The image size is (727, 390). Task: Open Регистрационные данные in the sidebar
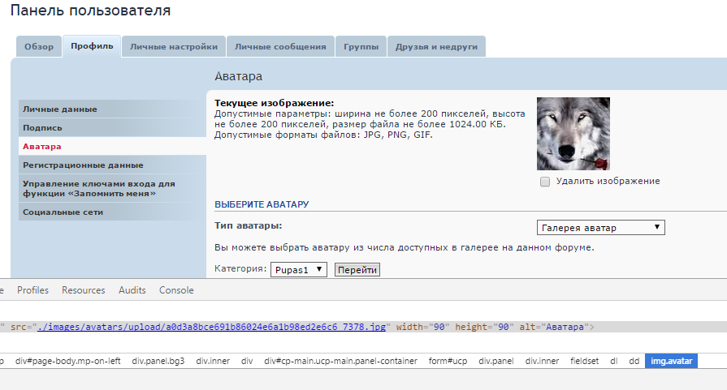83,165
